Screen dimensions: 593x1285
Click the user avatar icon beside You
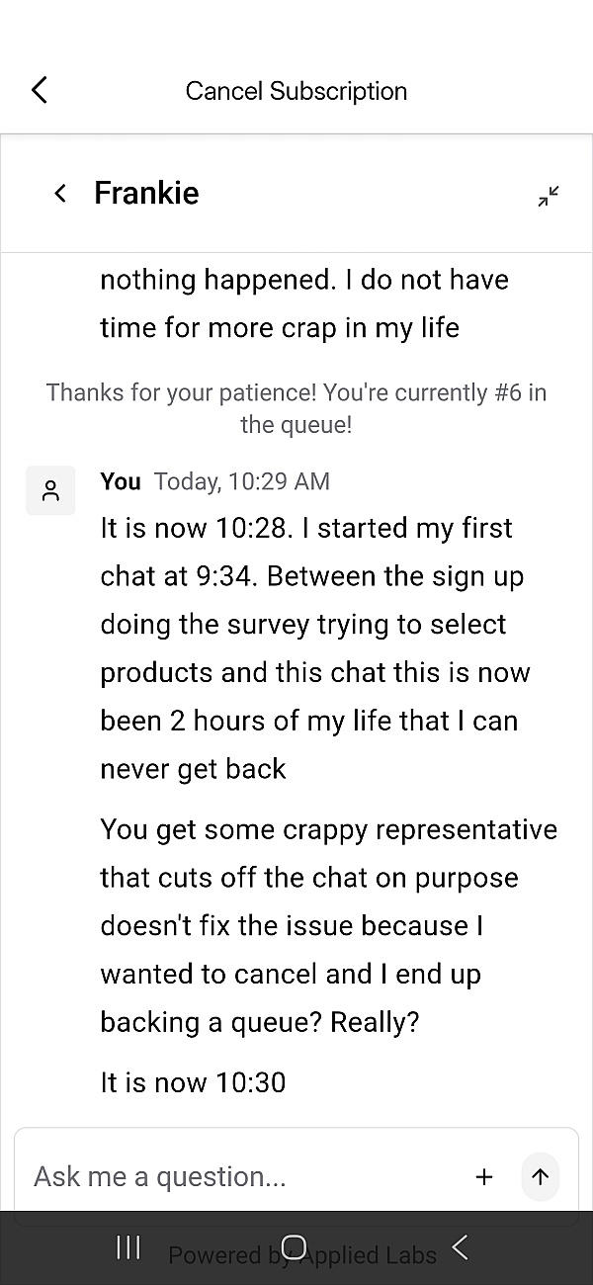pos(50,490)
